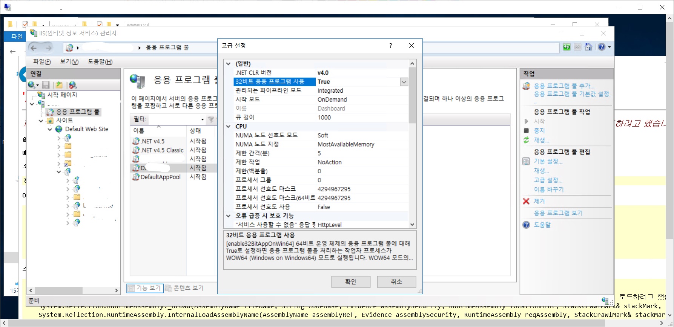Click the 고급 설정... link in 작업

tap(548, 180)
